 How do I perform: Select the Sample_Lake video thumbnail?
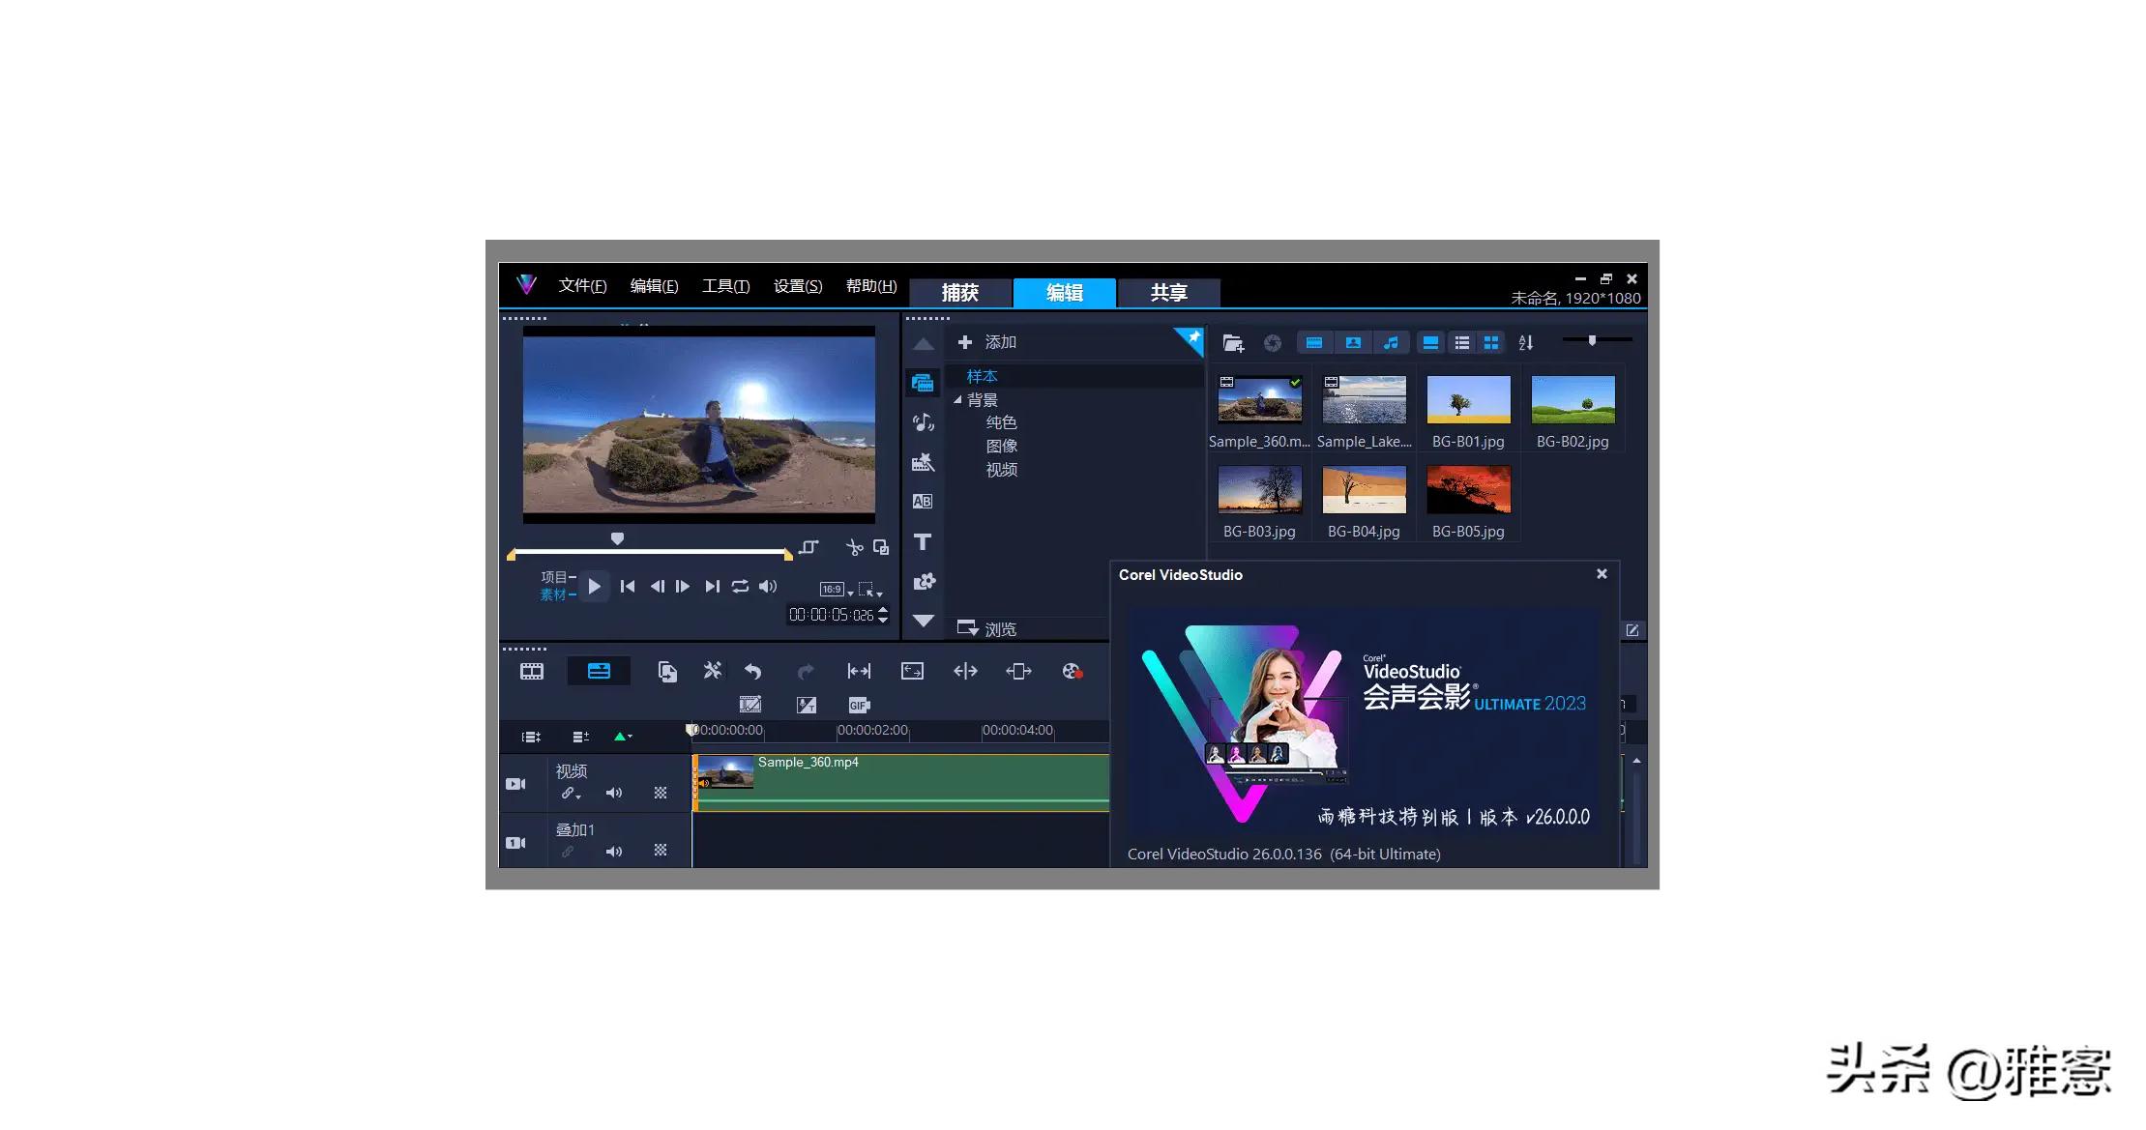pos(1364,398)
